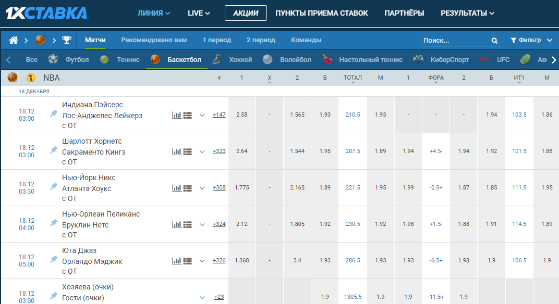The width and height of the screenshot is (559, 304).
Task: Select the Football sport icon
Action: (x=53, y=59)
